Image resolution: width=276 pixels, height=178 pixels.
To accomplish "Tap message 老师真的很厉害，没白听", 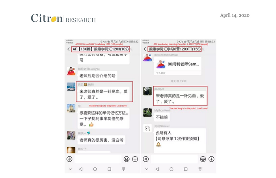I will click(x=101, y=140).
